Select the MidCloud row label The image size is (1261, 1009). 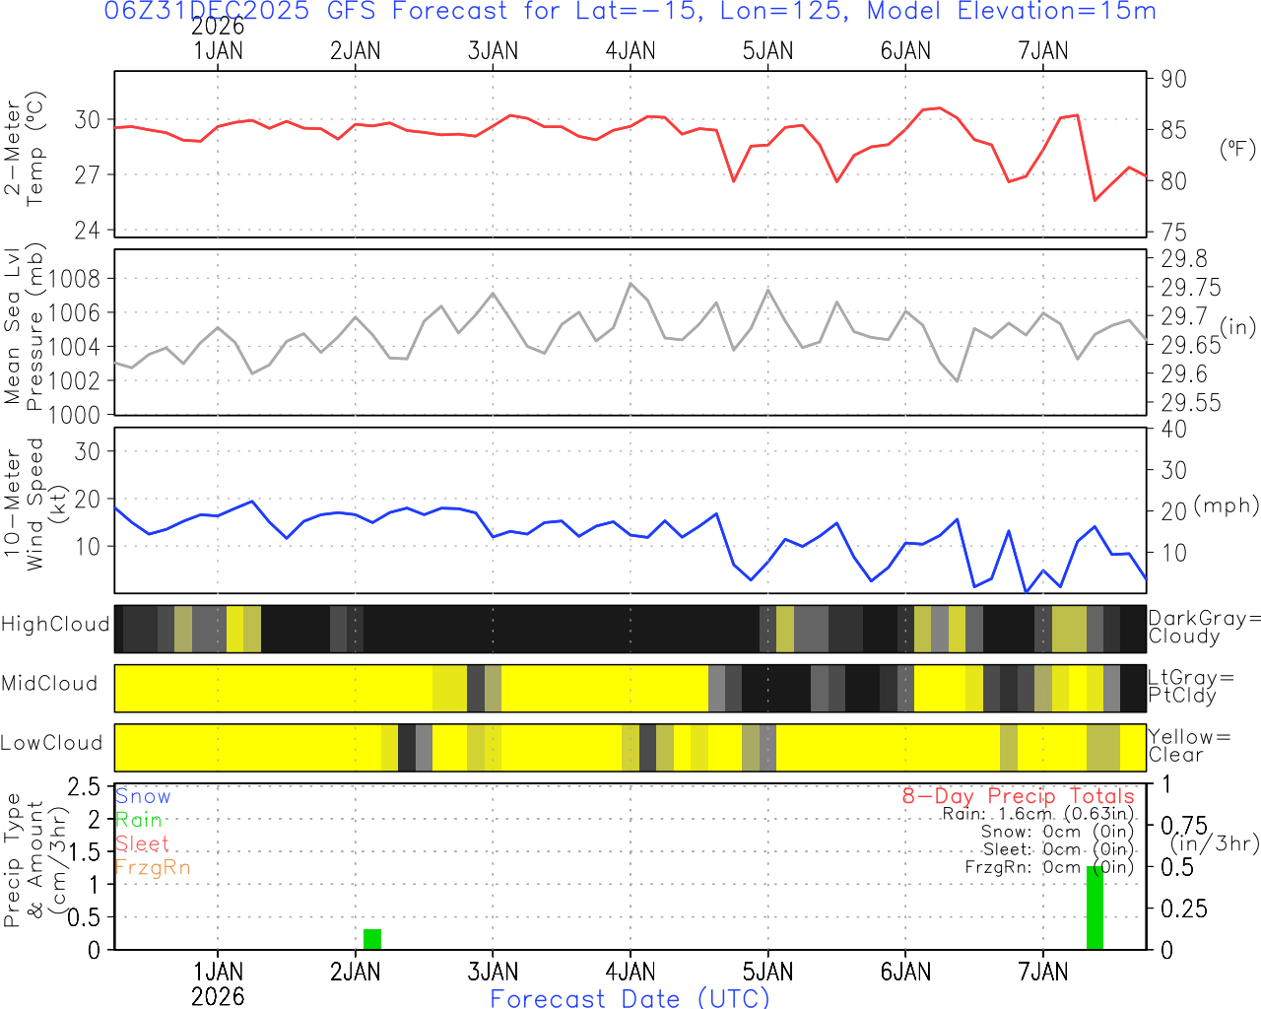point(49,684)
